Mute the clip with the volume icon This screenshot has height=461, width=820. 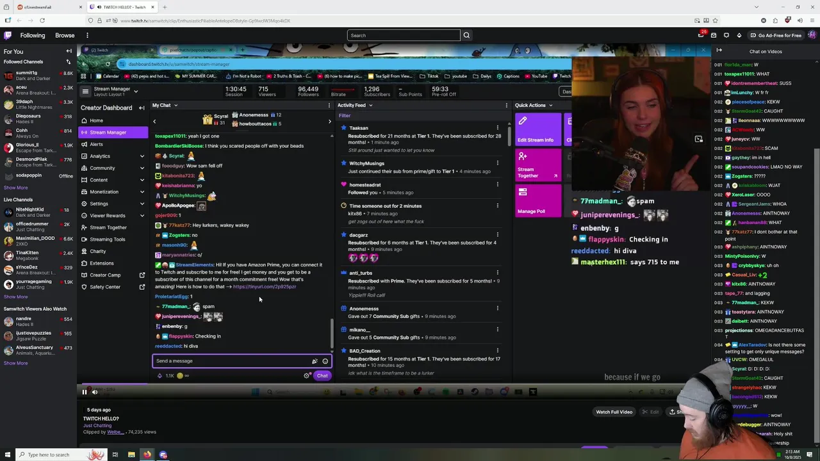pyautogui.click(x=95, y=392)
